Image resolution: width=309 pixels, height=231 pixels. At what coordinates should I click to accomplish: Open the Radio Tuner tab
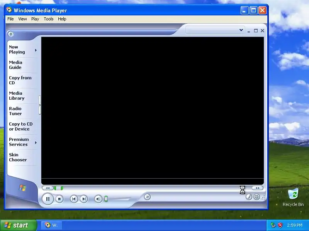(15, 111)
